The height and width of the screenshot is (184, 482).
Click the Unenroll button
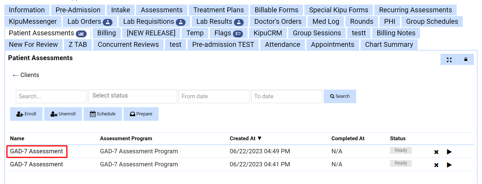[63, 114]
